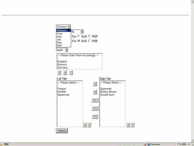
Task: Open the 100% zoom level control in the status bar
Action: [x=184, y=144]
